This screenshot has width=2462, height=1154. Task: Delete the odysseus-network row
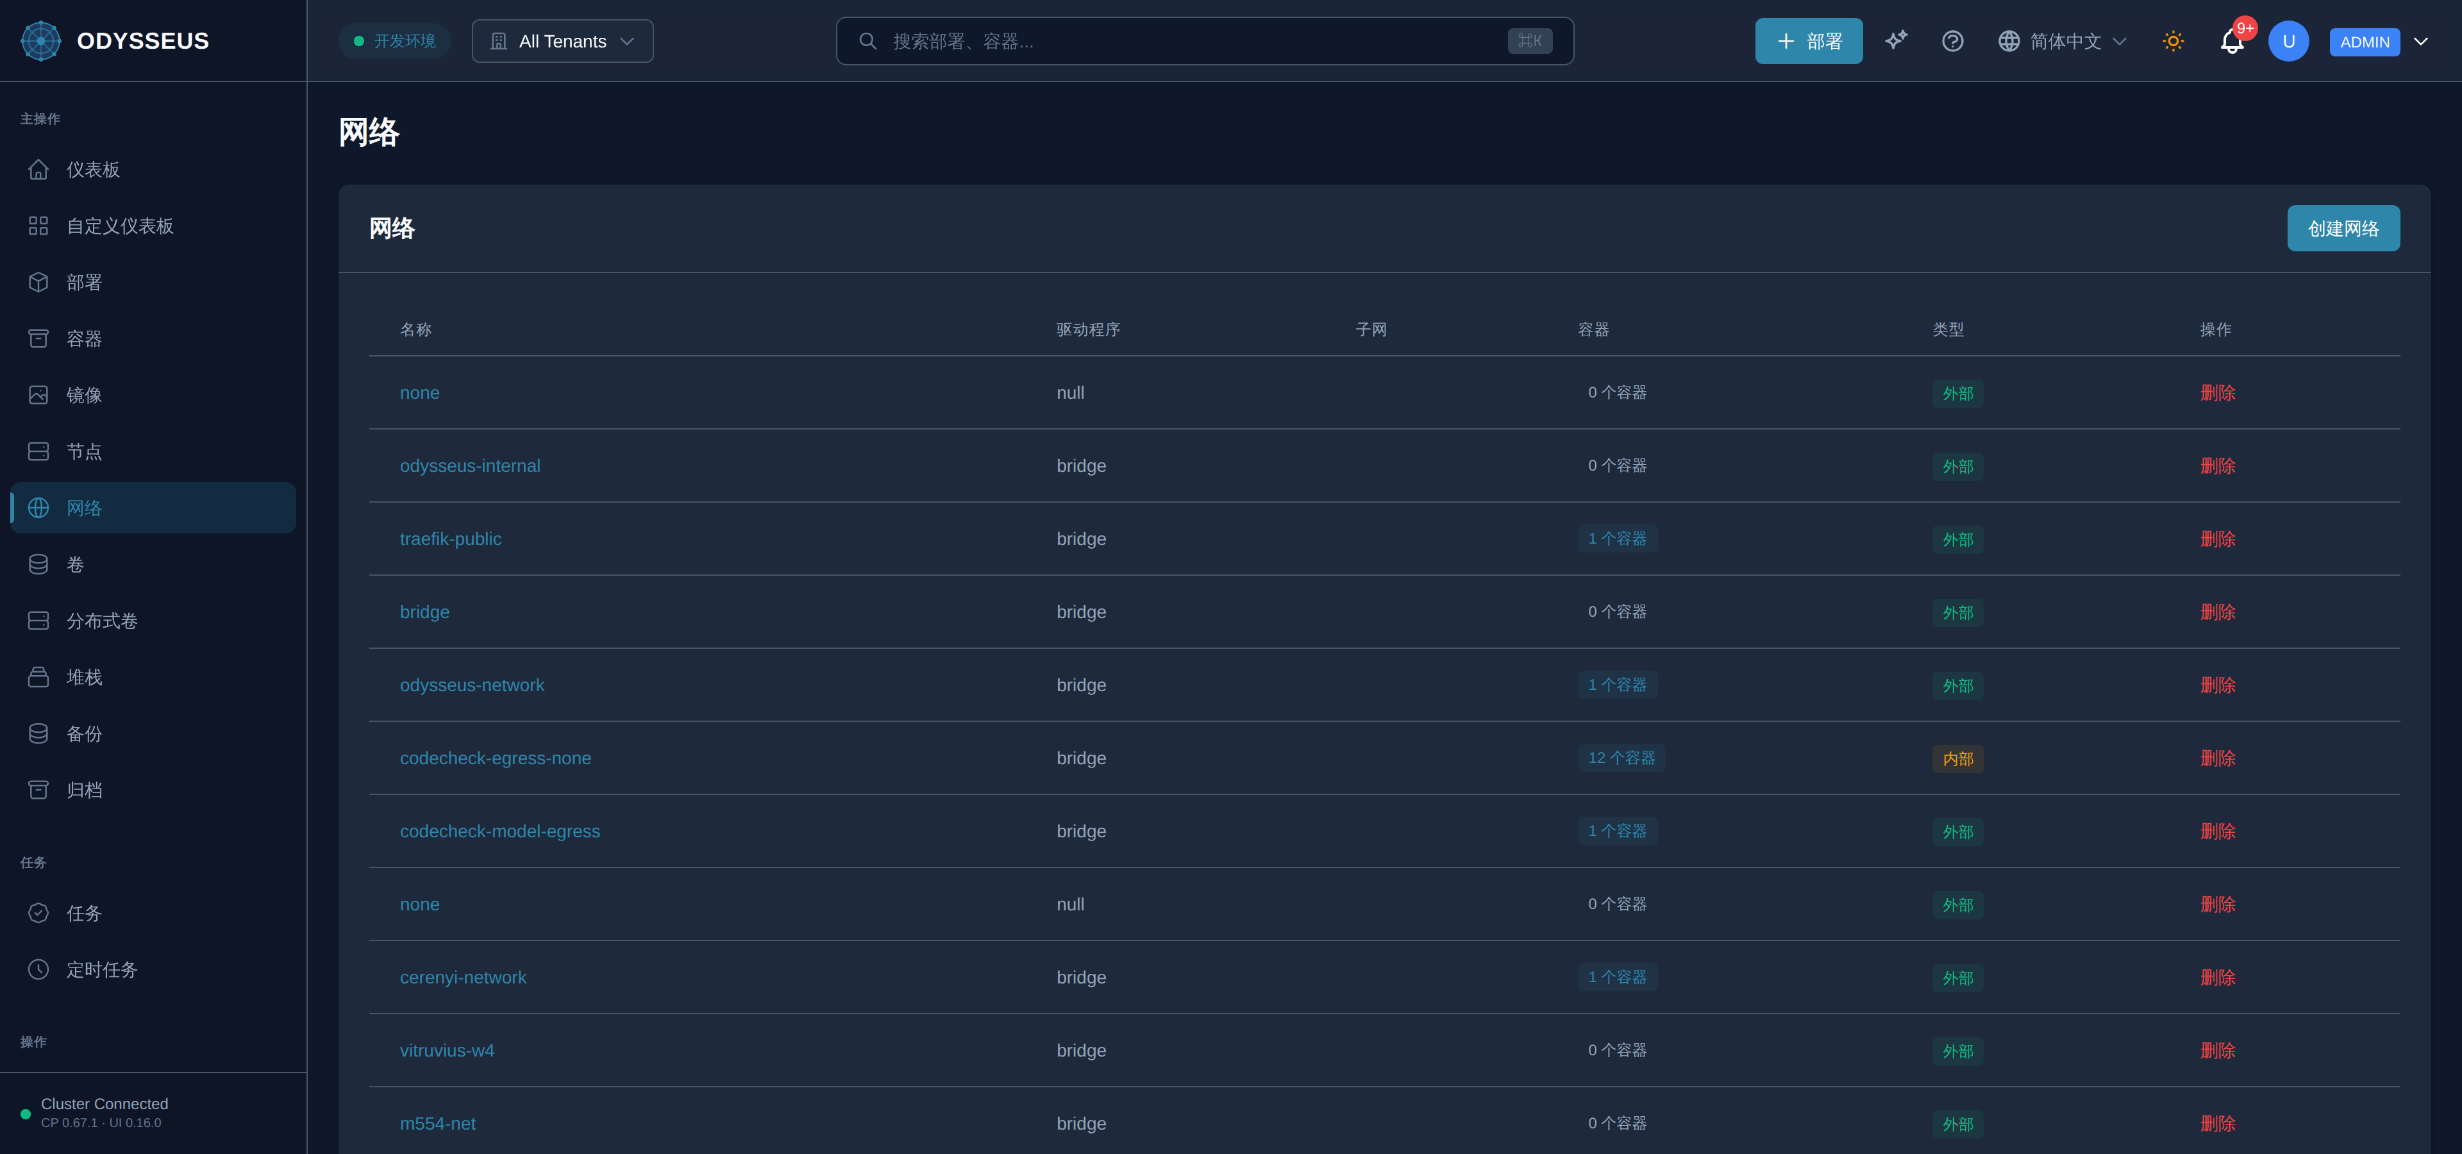coord(2217,685)
